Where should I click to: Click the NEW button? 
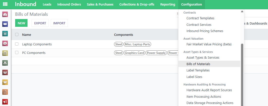click(21, 23)
